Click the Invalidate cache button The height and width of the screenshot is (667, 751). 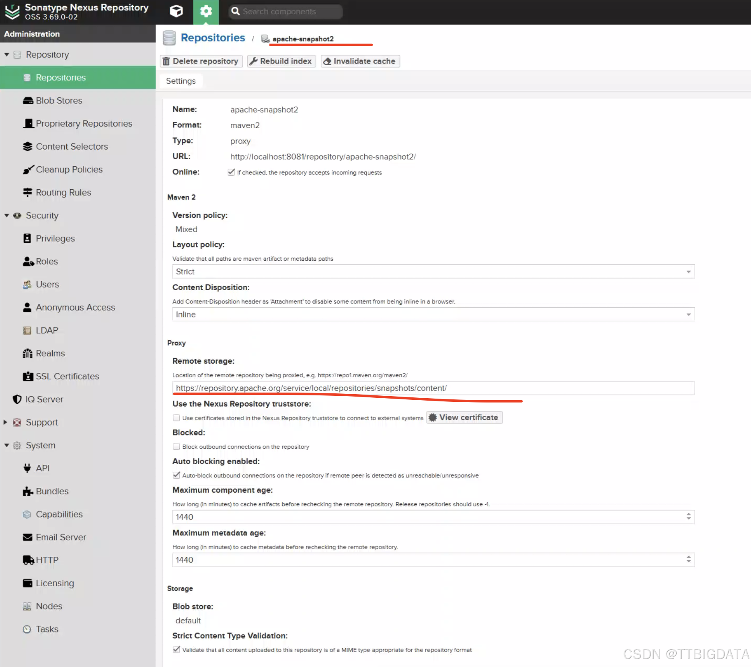coord(360,61)
